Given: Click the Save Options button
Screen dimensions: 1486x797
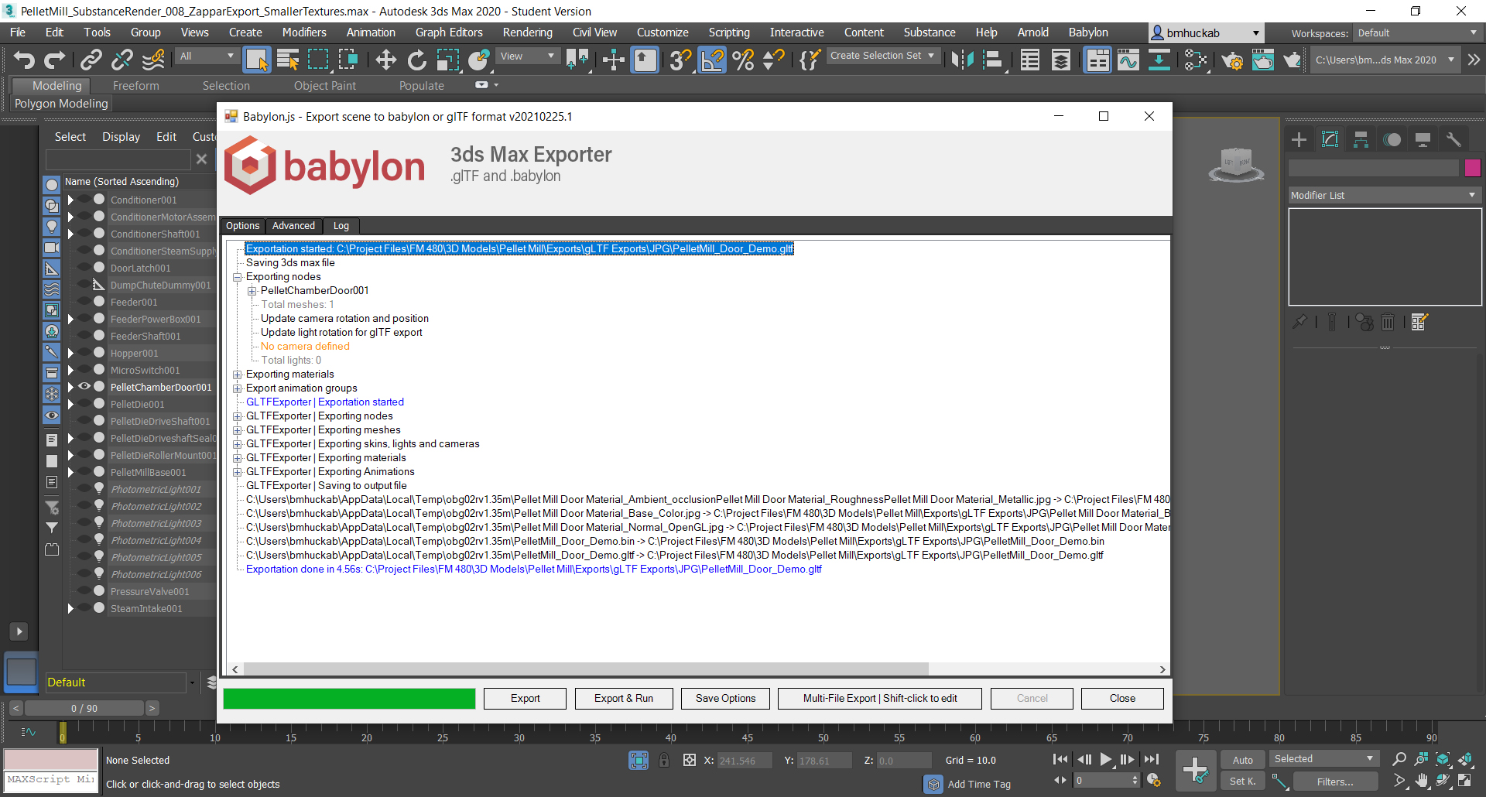Looking at the screenshot, I should coord(725,698).
